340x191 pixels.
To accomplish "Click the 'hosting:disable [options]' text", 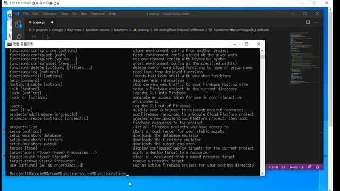I will [x=36, y=85].
